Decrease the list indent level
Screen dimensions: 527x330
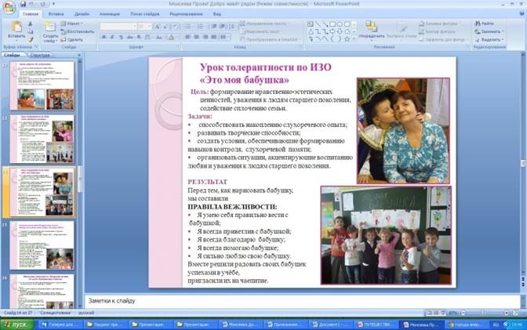pyautogui.click(x=214, y=26)
